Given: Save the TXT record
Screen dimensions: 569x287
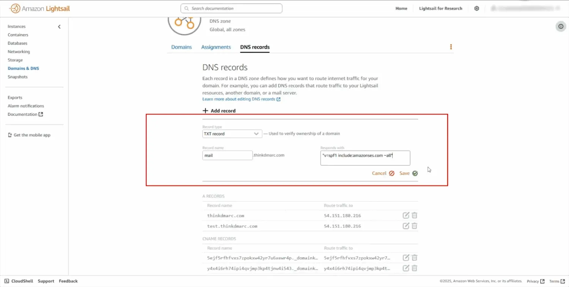Looking at the screenshot, I should pos(409,173).
